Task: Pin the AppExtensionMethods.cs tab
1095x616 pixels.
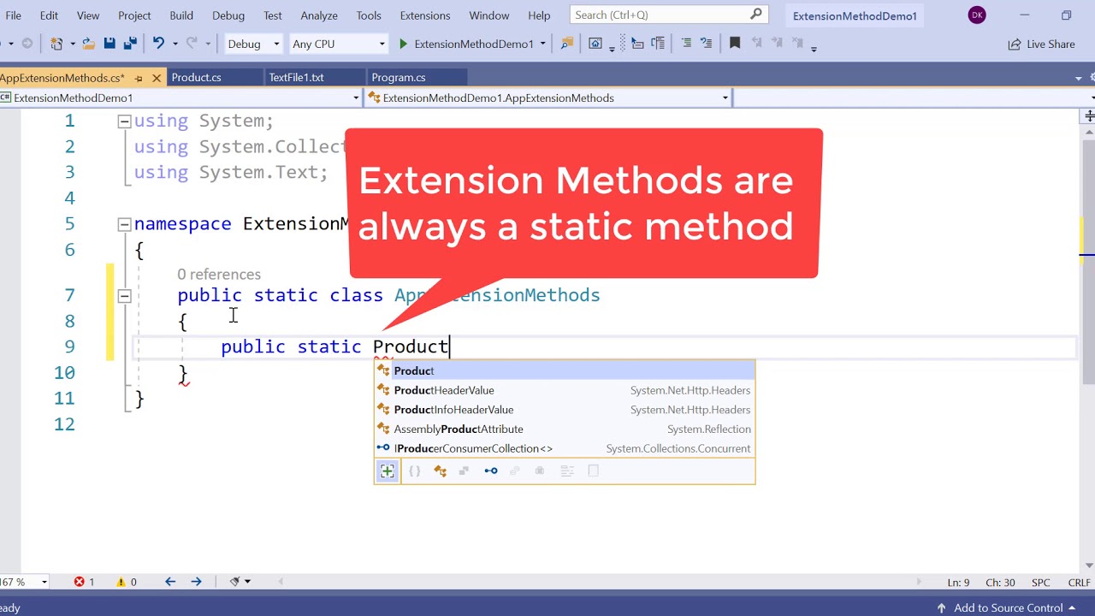Action: tap(139, 78)
